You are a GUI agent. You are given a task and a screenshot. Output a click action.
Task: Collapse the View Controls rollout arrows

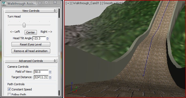click(x=55, y=10)
